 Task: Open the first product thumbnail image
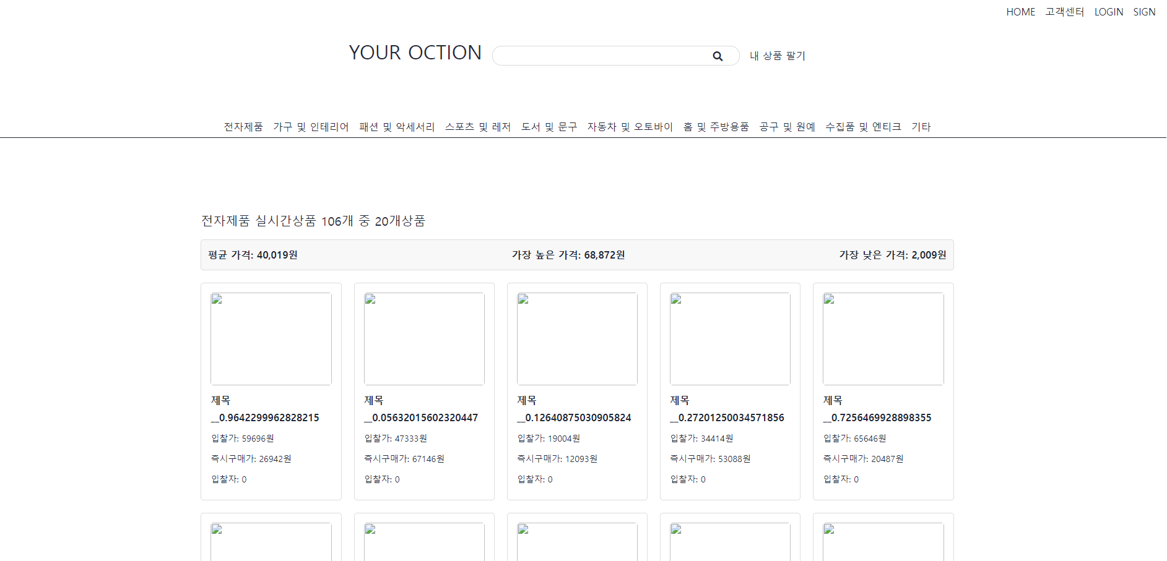pyautogui.click(x=271, y=338)
